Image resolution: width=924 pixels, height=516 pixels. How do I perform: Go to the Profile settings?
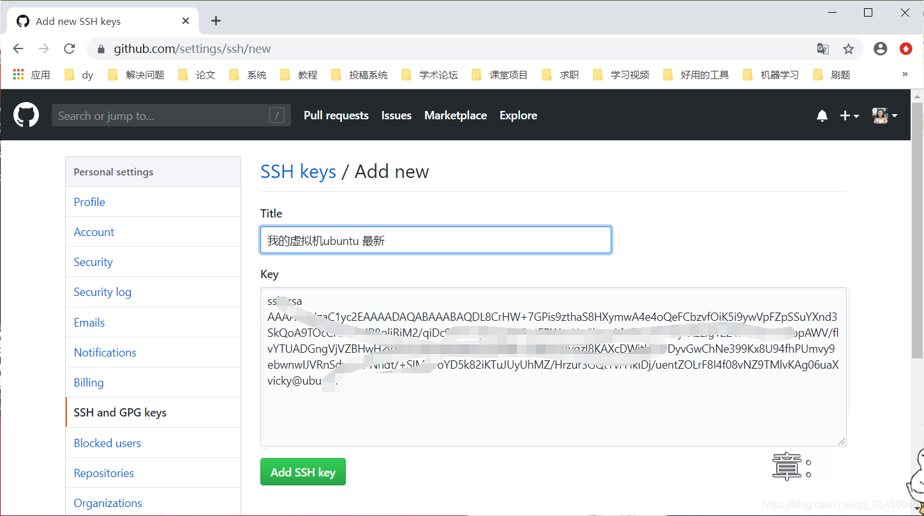(x=153, y=202)
